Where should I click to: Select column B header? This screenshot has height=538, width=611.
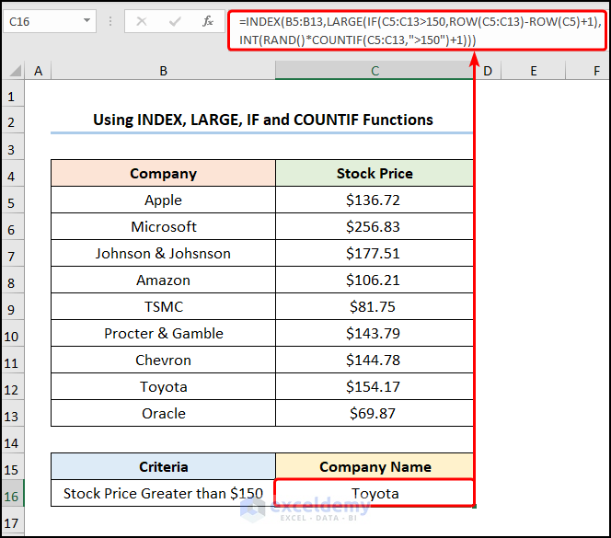coord(163,71)
